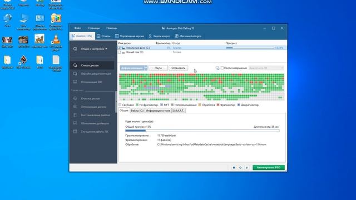Image resolution: width=356 pixels, height=200 pixels.
Task: Sort by the Имя диска column header
Action: pyautogui.click(x=125, y=43)
